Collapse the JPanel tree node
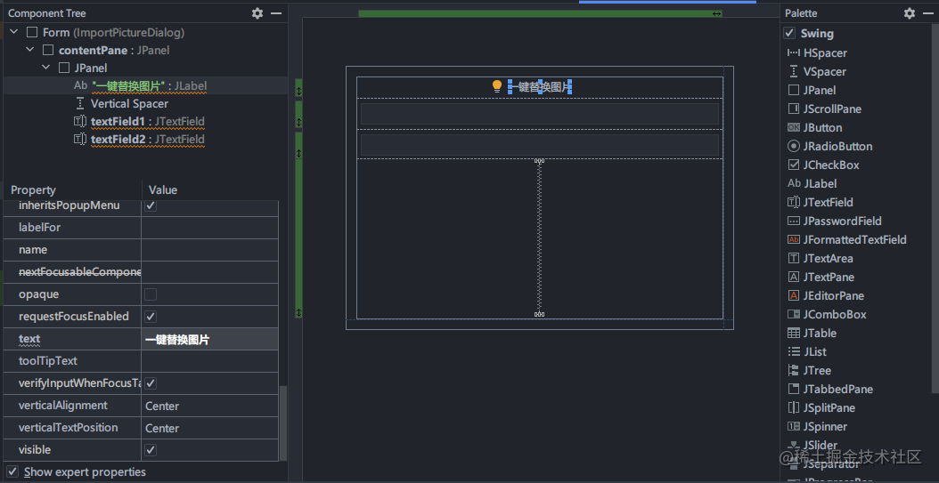 [x=46, y=68]
